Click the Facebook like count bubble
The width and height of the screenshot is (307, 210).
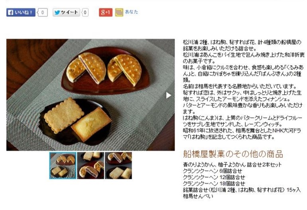[43, 12]
